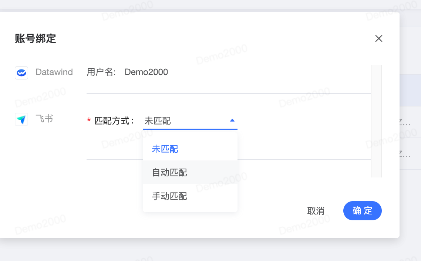This screenshot has width=421, height=261.
Task: Pick 手动匹配 from the dropdown list
Action: [190, 196]
